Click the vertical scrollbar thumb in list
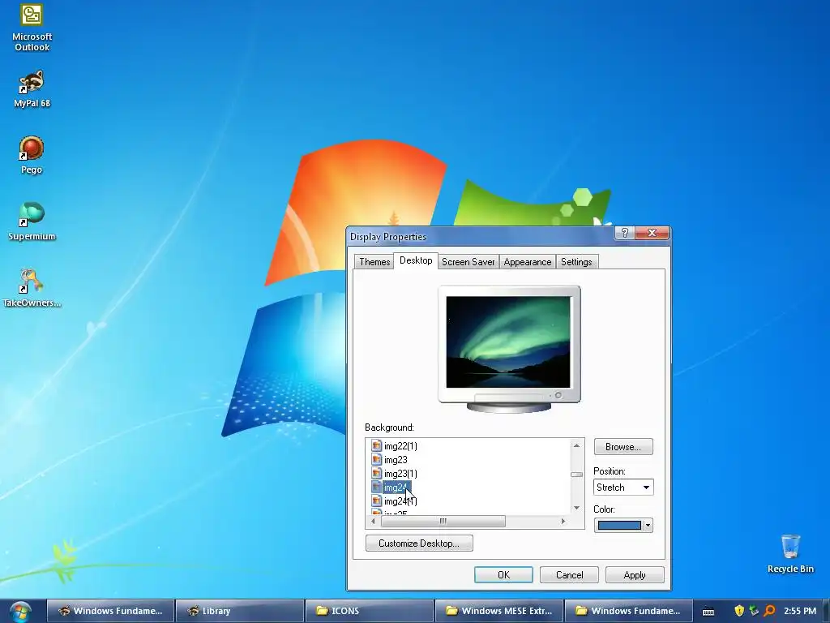830x623 pixels. (x=576, y=475)
